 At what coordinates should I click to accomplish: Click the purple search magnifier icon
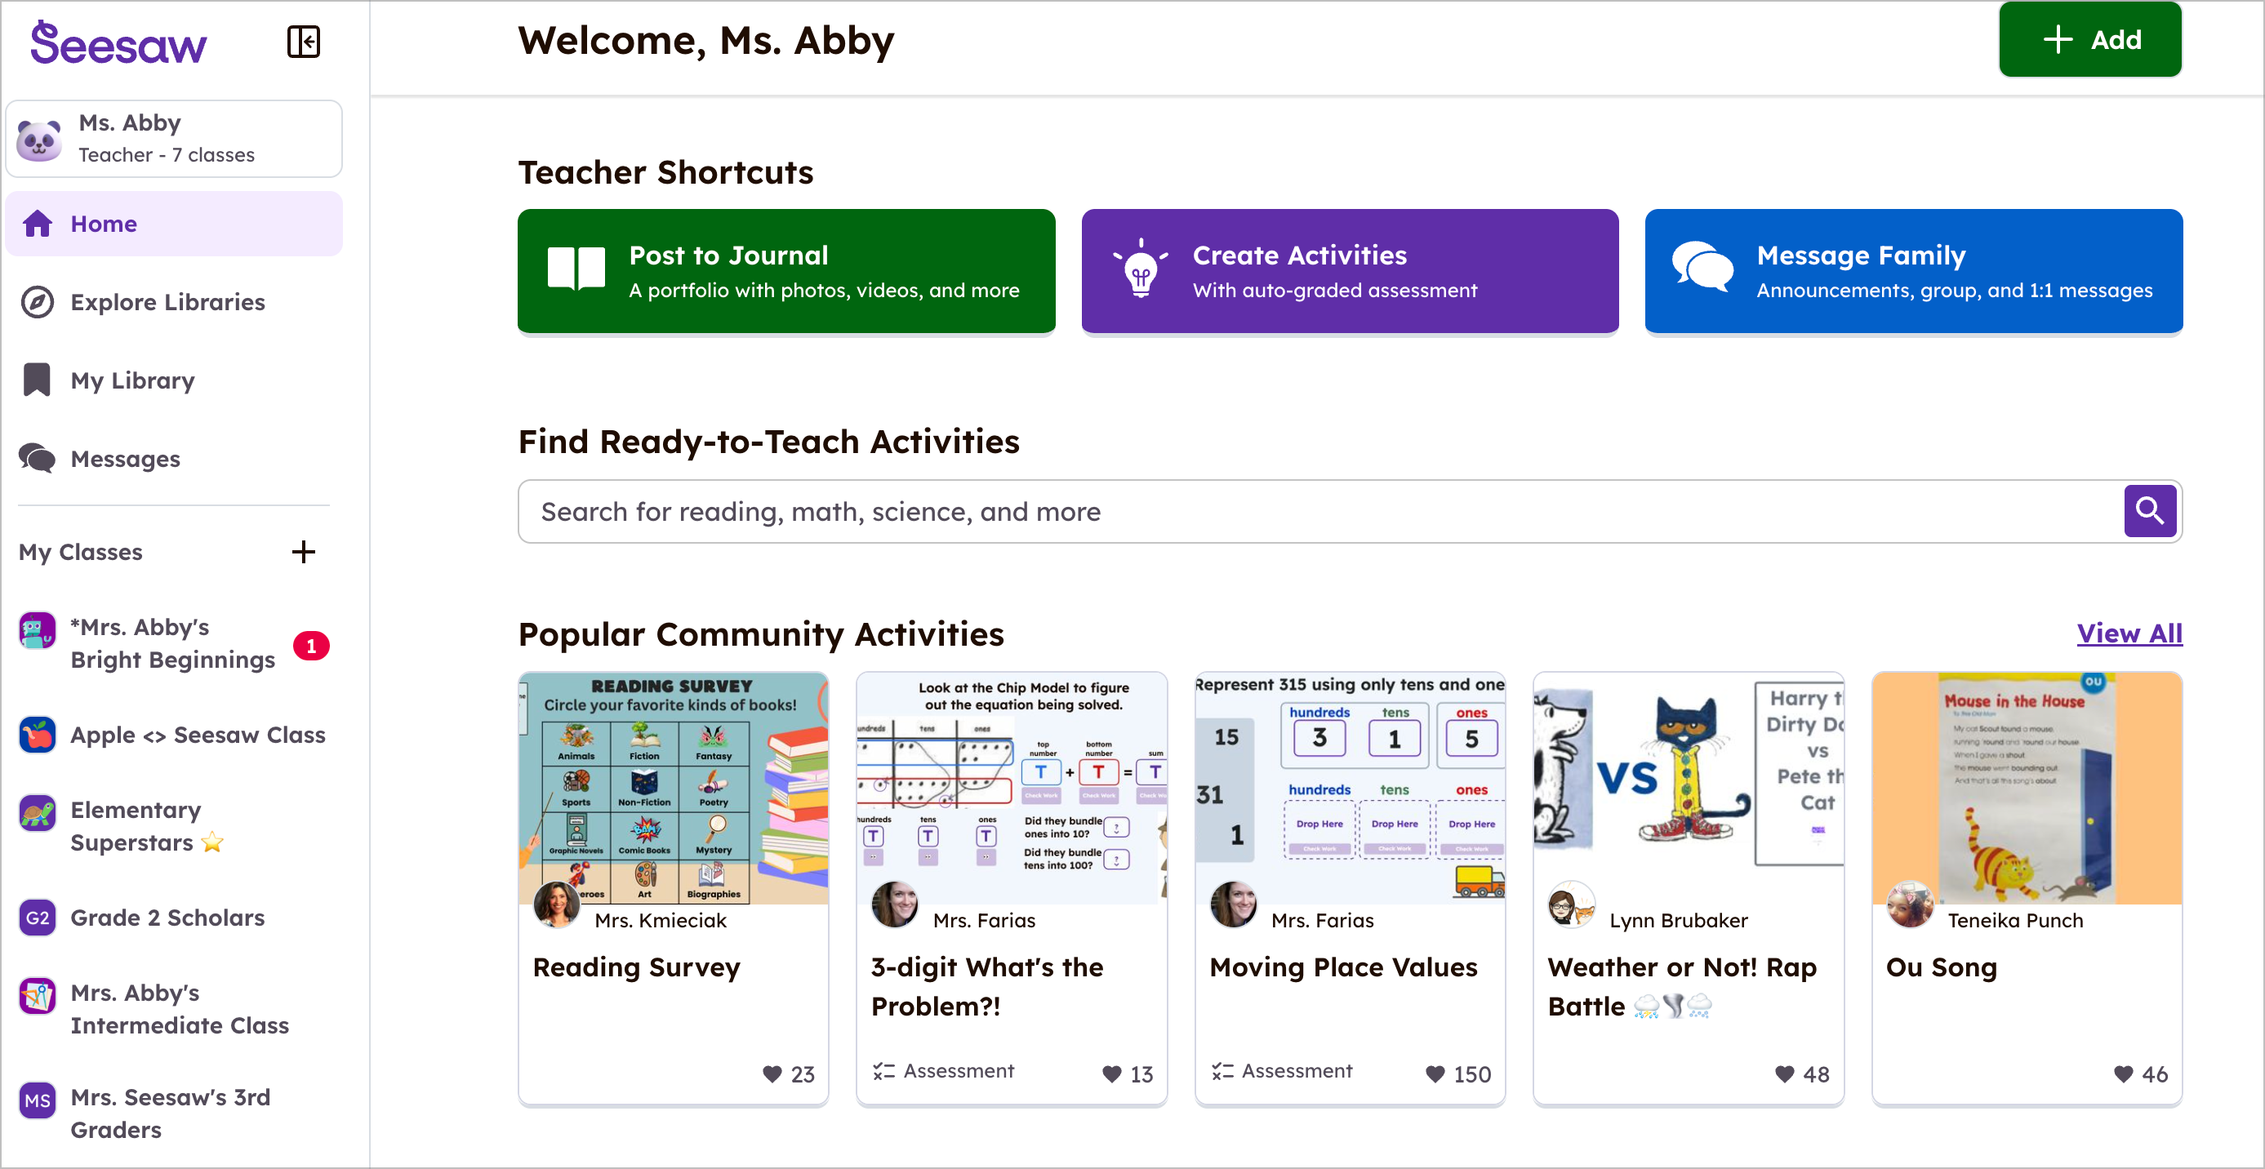pos(2150,511)
